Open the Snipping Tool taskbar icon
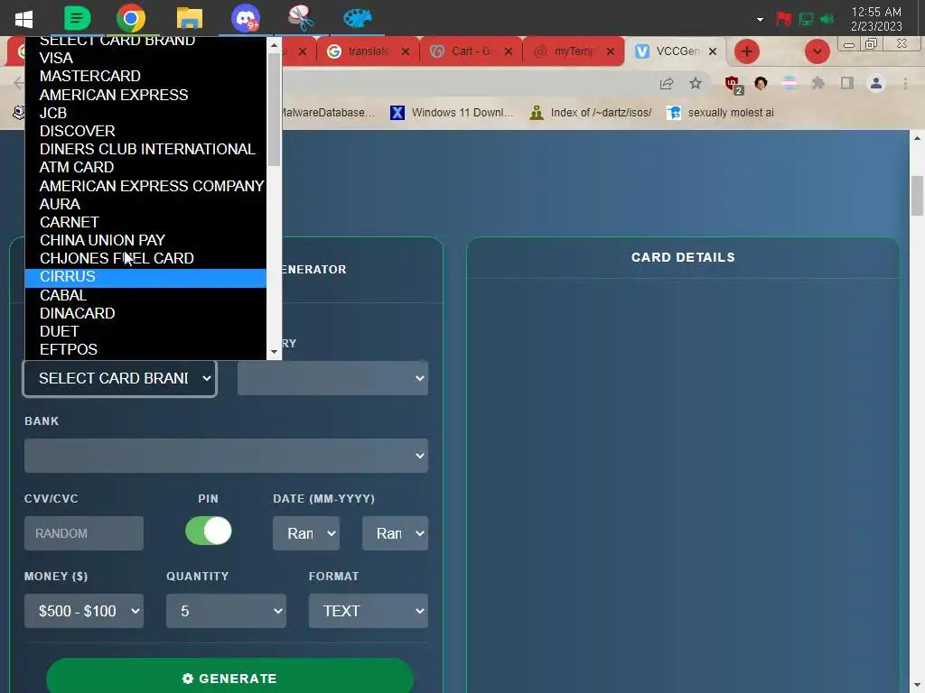 click(x=301, y=18)
